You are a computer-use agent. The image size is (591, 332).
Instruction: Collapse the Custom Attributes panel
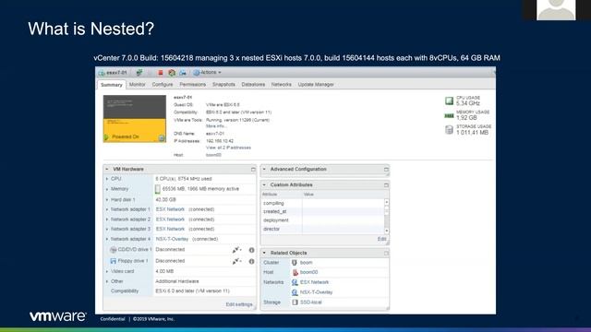264,184
